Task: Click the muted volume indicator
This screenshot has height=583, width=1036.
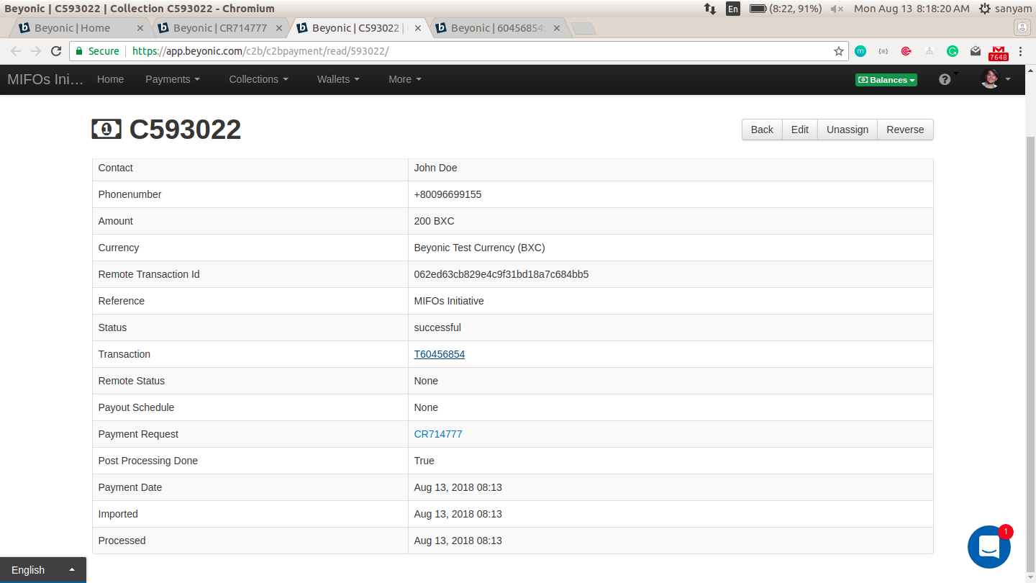Action: 837,9
